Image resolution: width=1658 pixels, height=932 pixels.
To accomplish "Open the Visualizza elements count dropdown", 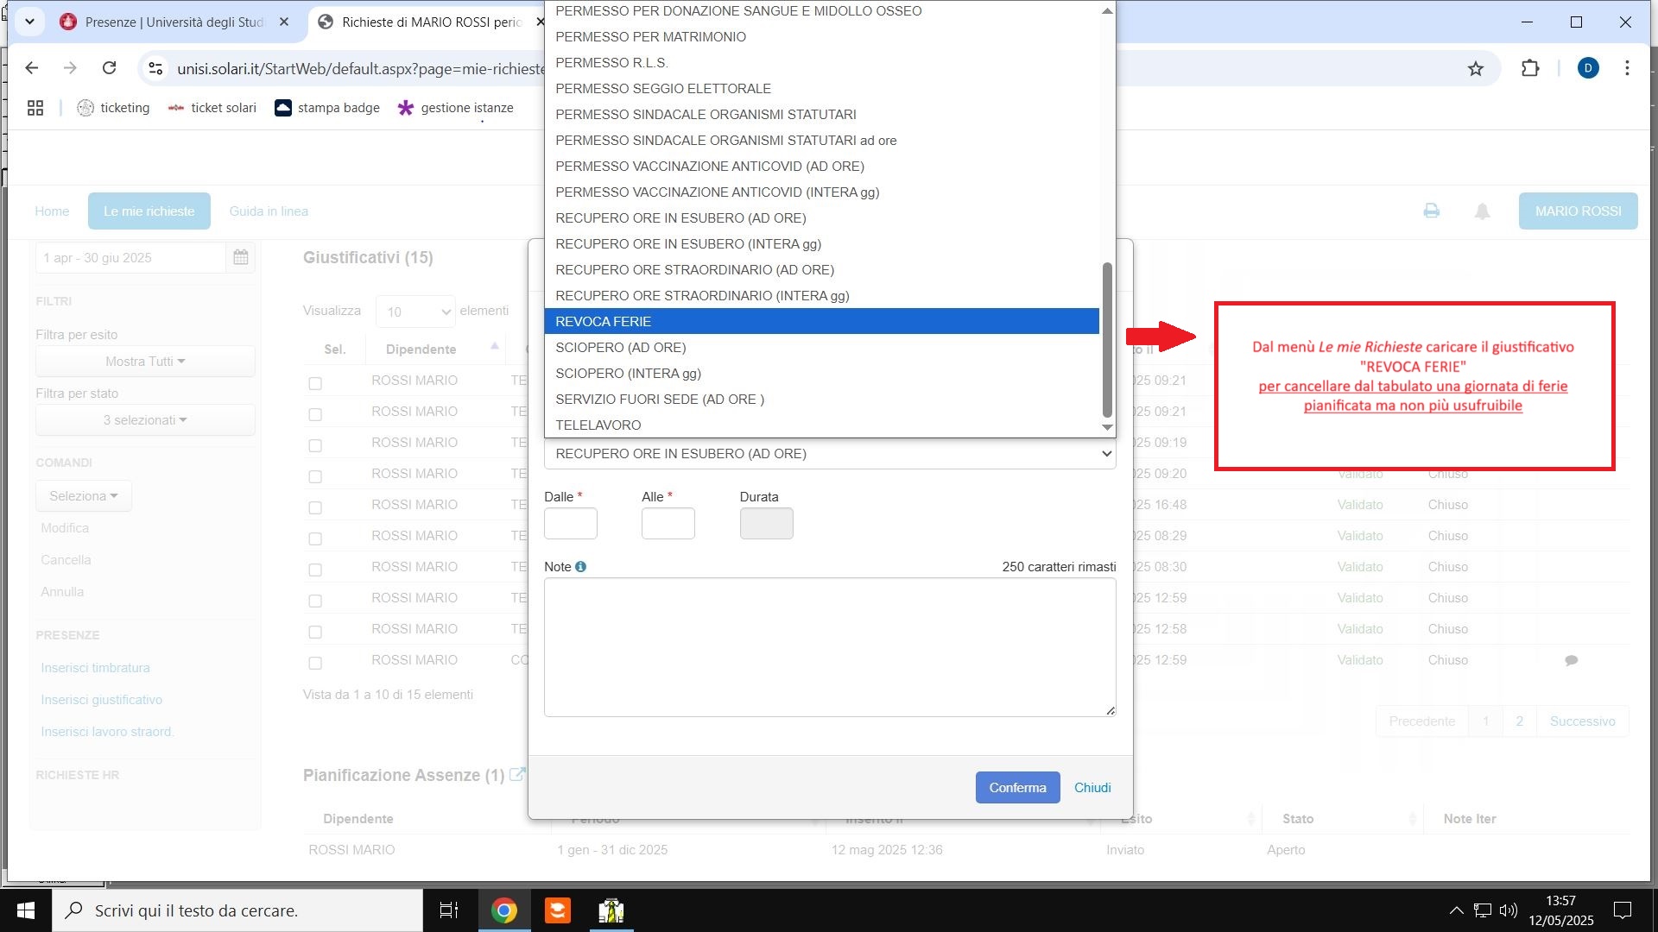I will pos(415,312).
